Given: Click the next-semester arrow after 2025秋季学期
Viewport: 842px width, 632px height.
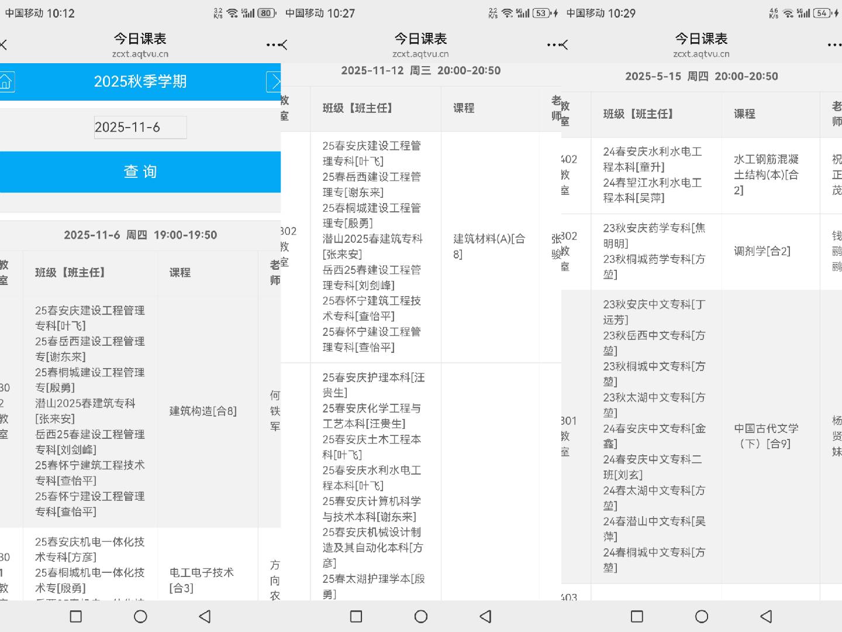Looking at the screenshot, I should pyautogui.click(x=274, y=82).
